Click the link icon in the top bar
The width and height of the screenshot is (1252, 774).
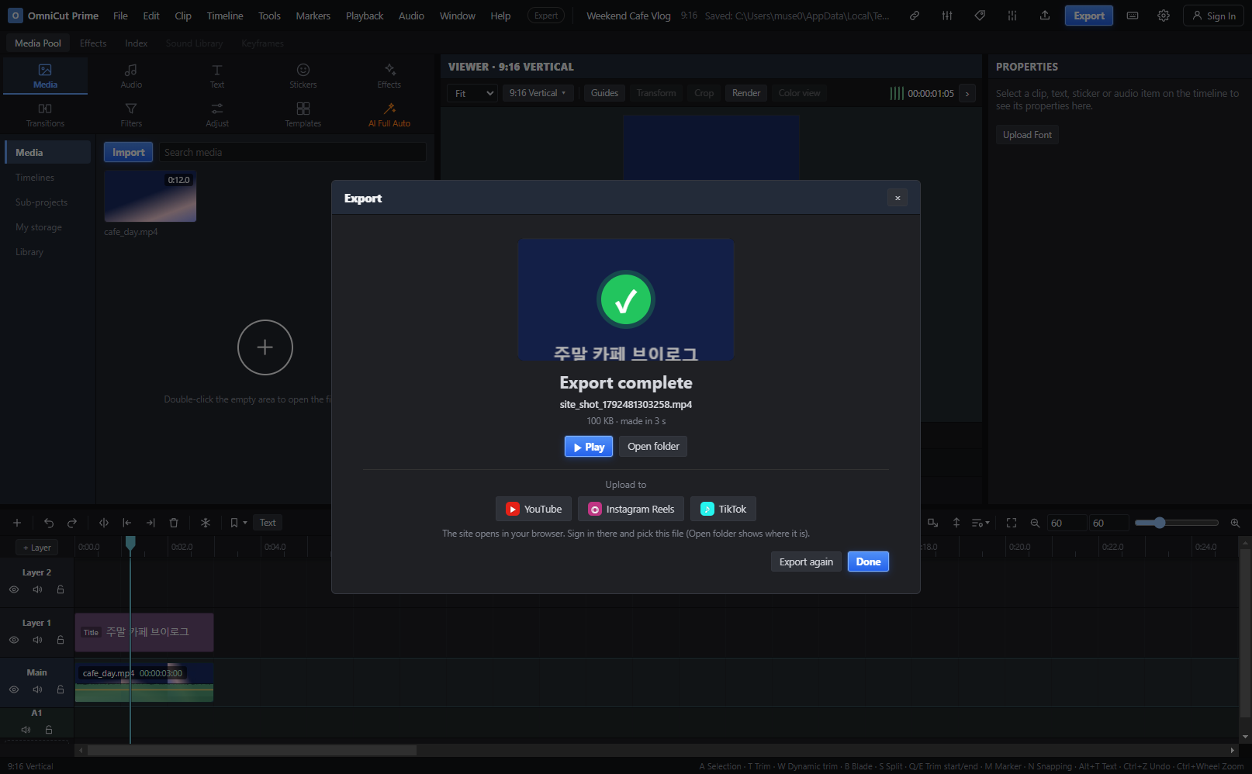point(915,16)
